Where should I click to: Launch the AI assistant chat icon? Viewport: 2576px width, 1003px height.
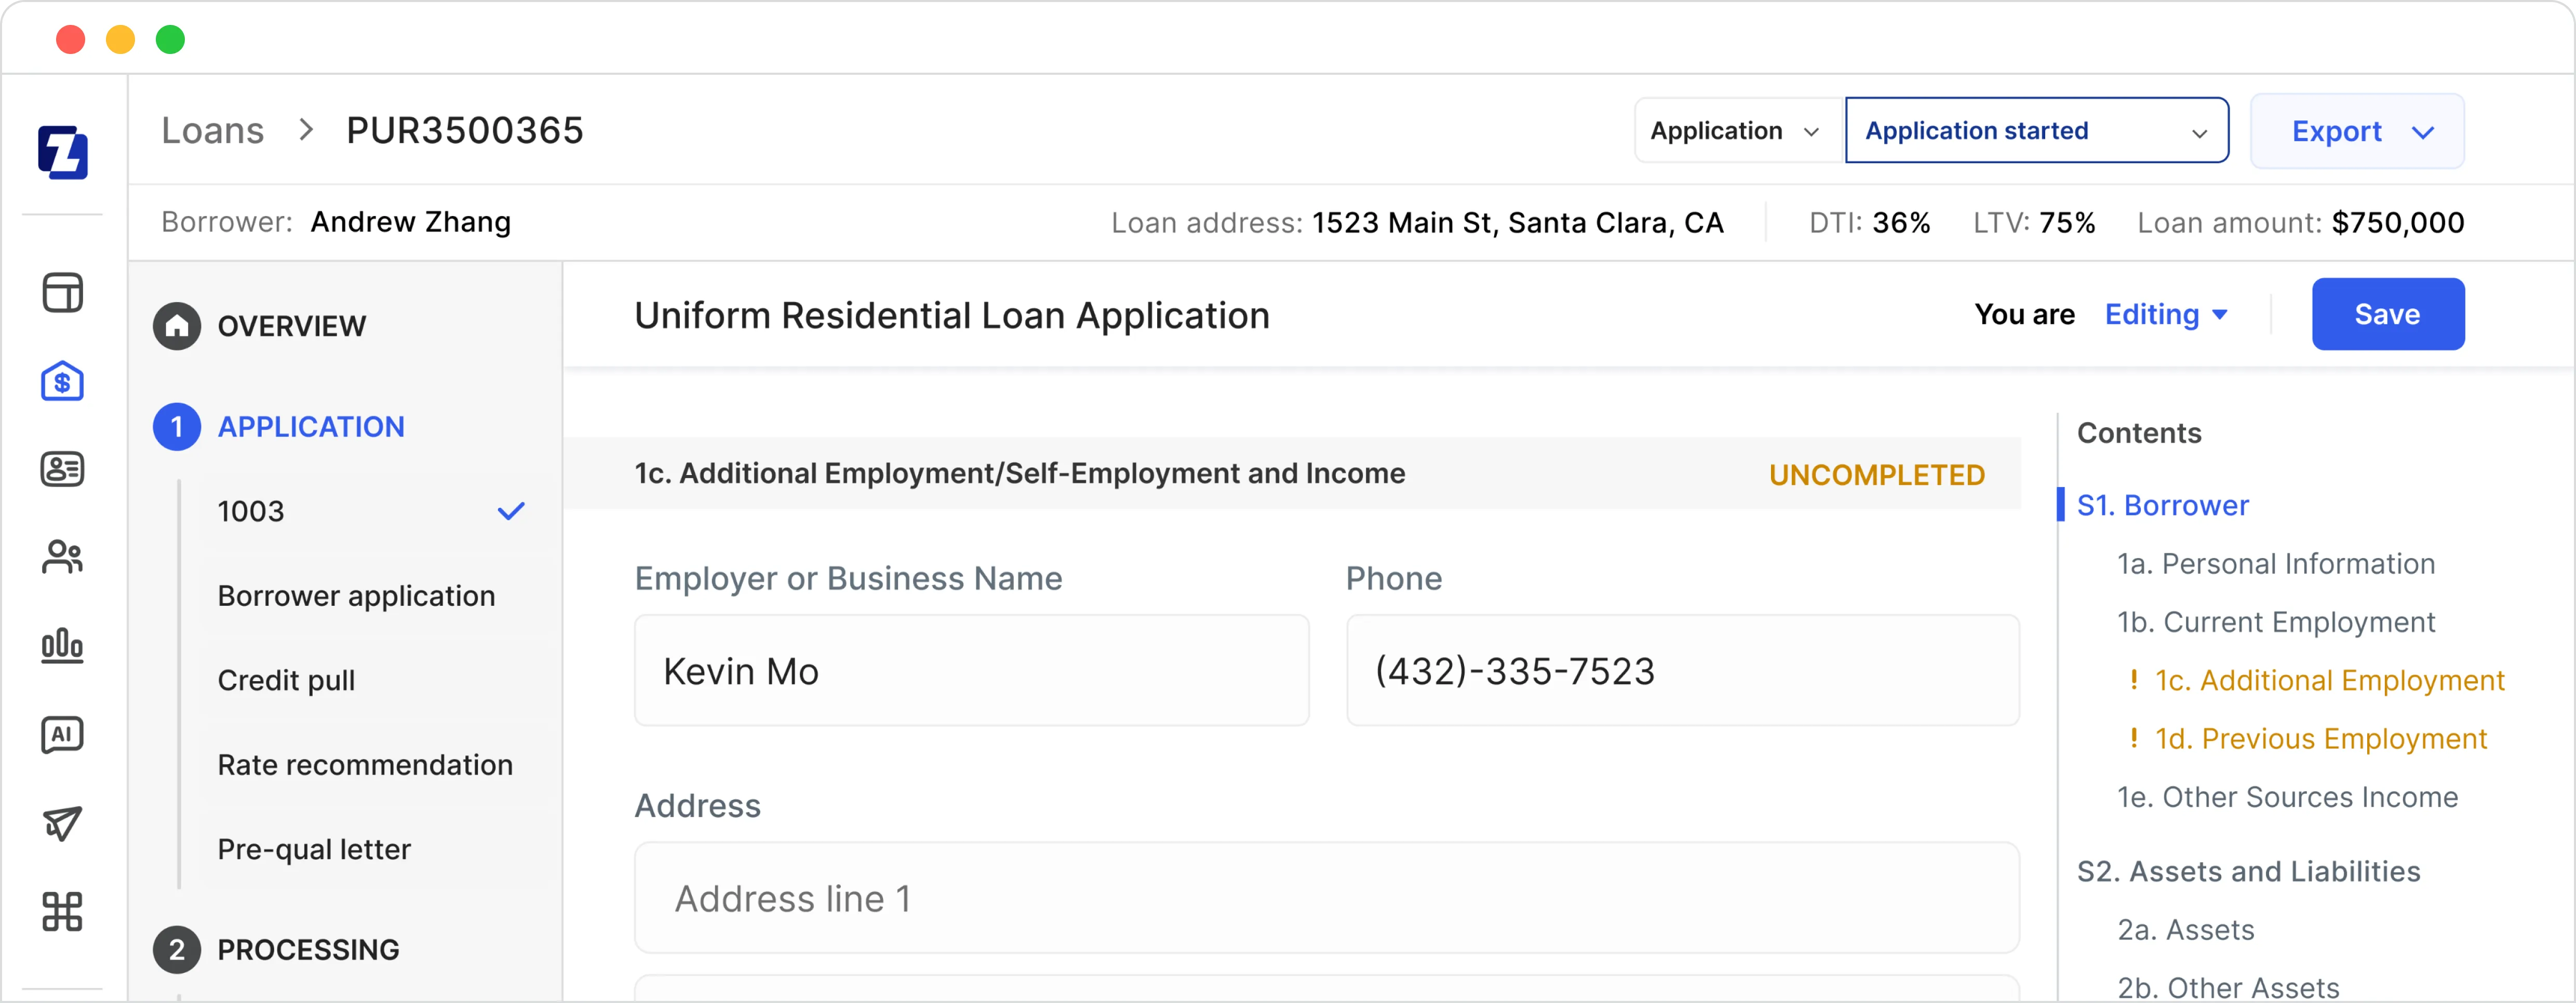[x=62, y=734]
